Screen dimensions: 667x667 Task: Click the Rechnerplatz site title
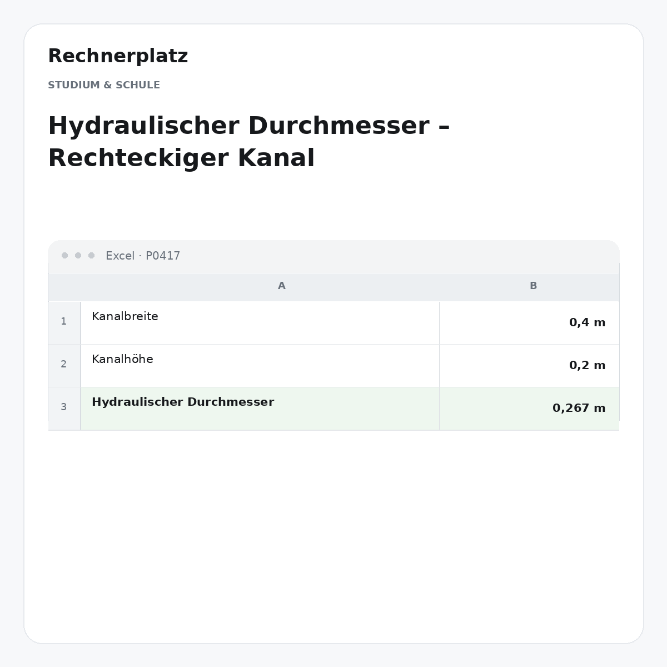118,56
